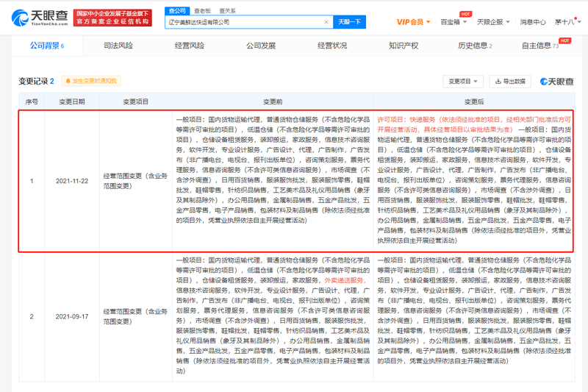Click the 变更日期 column header
588x392 pixels.
(72, 101)
